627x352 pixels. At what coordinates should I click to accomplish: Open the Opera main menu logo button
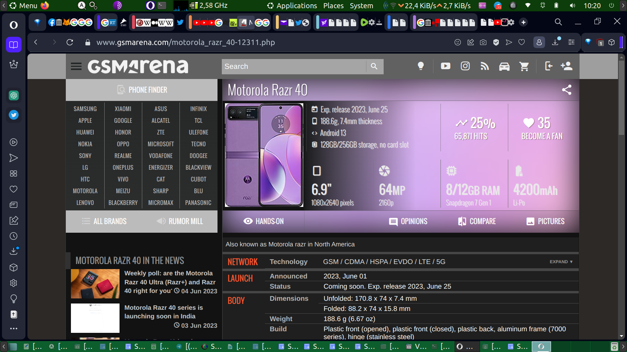coord(14,25)
